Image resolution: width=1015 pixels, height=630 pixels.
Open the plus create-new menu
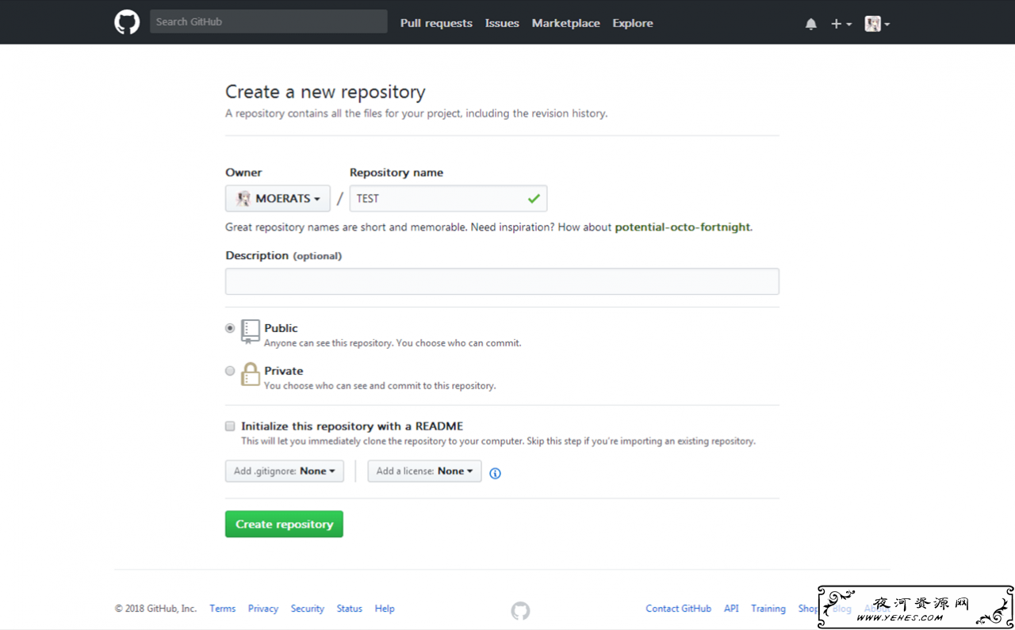tap(841, 24)
